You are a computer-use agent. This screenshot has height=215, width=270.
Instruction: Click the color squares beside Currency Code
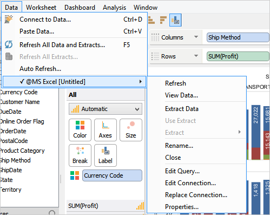(x=75, y=175)
